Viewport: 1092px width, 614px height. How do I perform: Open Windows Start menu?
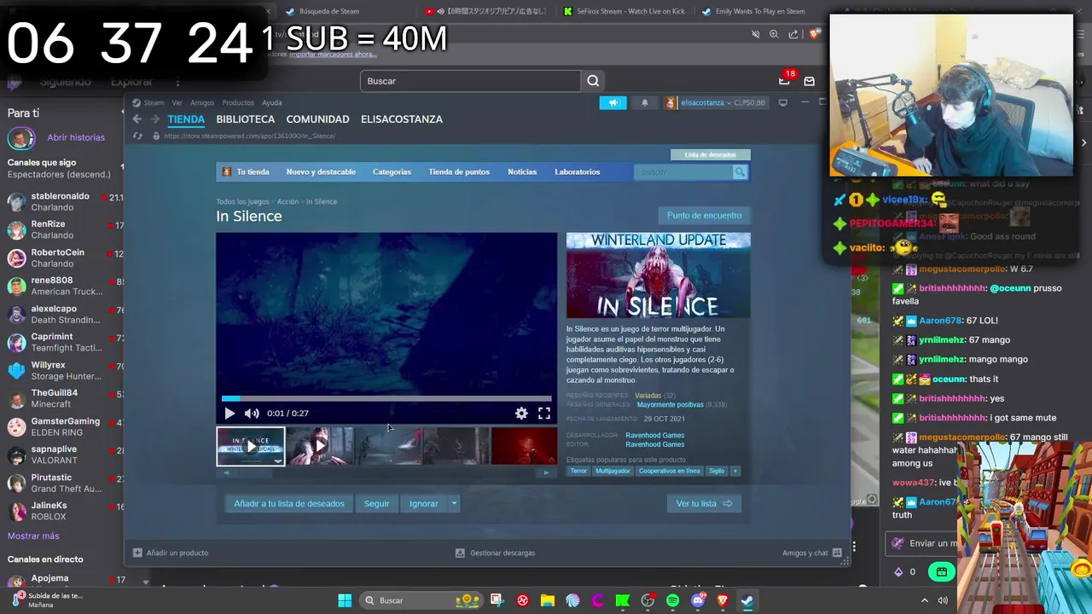pyautogui.click(x=345, y=601)
